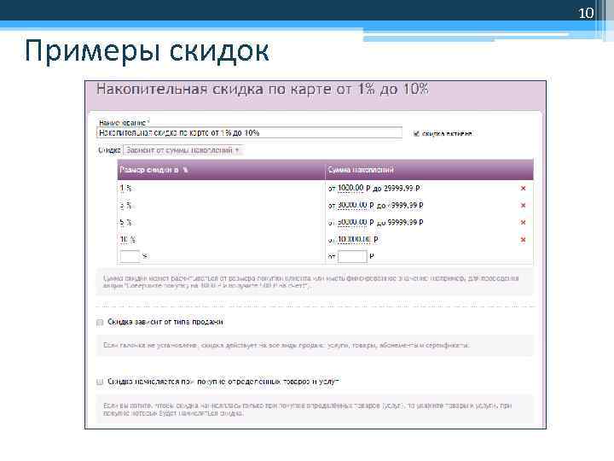This screenshot has height=461, width=614.
Task: Click the discount name input field
Action: (x=249, y=133)
